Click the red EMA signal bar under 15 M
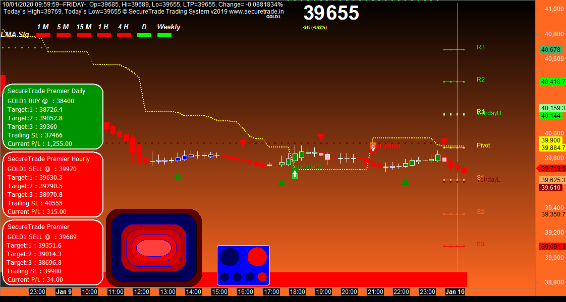 pos(84,35)
